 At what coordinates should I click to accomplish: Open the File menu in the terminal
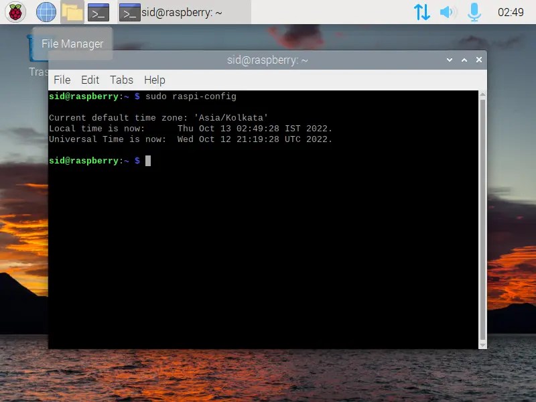coord(62,80)
